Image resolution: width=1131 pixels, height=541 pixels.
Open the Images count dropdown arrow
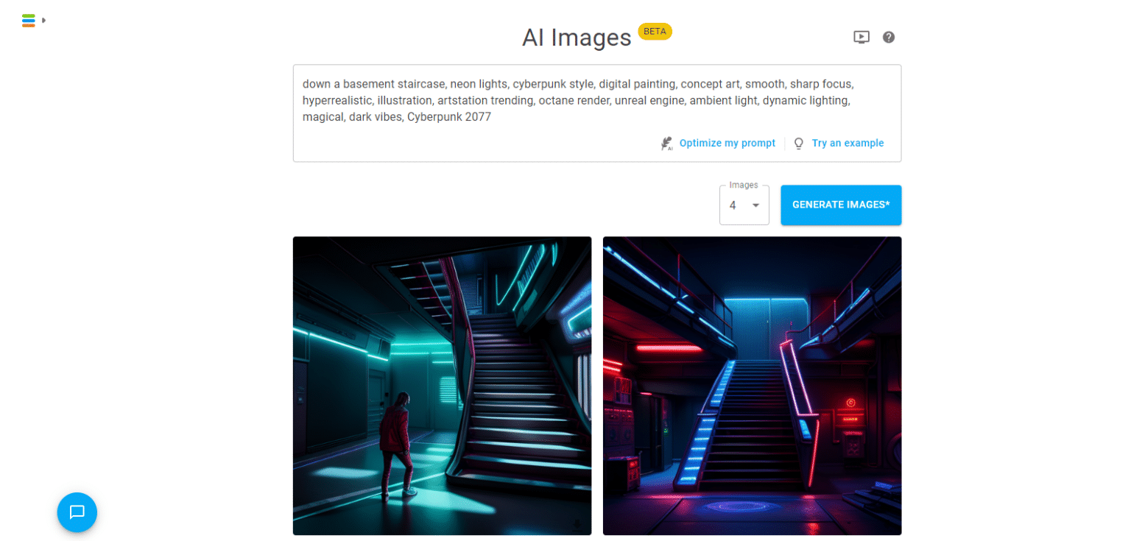click(755, 205)
